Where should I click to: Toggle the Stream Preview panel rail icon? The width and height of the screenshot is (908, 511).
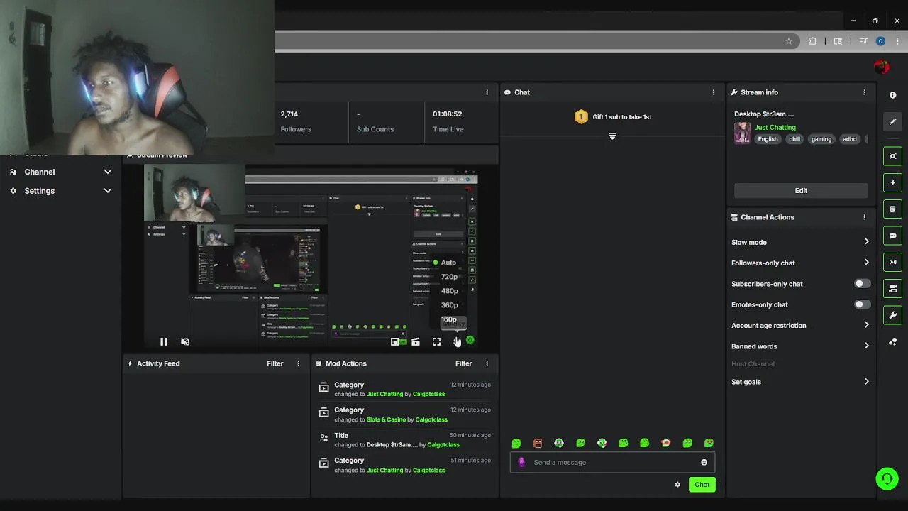pyautogui.click(x=892, y=156)
